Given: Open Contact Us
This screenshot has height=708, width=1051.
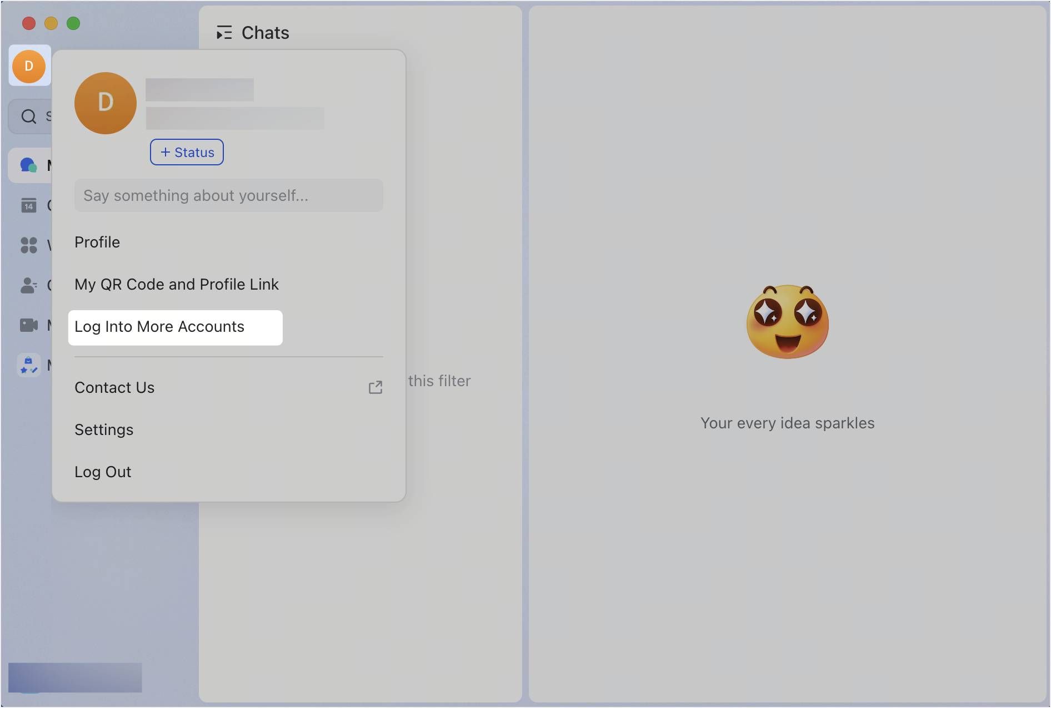Looking at the screenshot, I should (x=114, y=387).
